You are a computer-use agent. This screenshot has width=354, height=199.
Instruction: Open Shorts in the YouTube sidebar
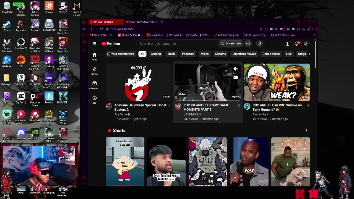tap(95, 71)
